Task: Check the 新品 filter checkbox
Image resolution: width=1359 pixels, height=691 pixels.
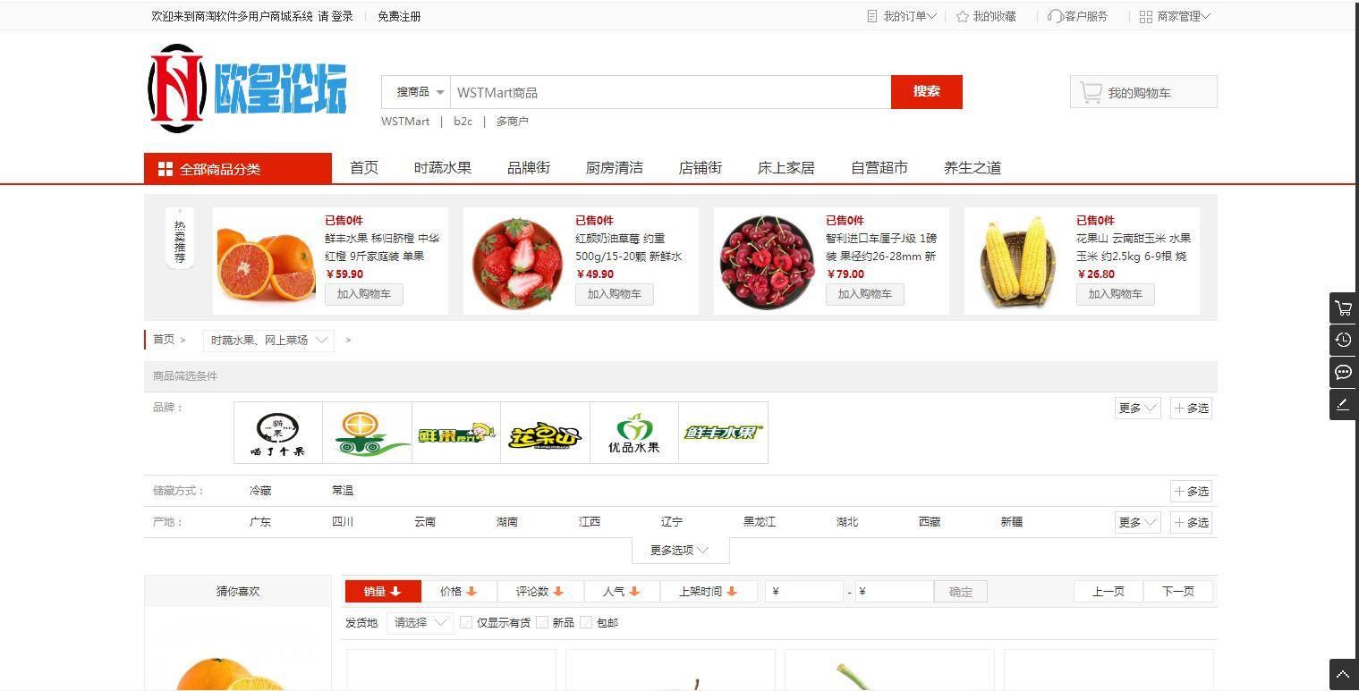Action: (542, 622)
